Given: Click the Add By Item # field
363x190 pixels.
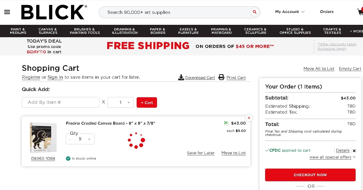Looking at the screenshot, I should pyautogui.click(x=61, y=102).
